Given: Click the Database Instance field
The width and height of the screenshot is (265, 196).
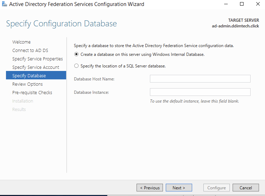Looking at the screenshot, I should tap(200, 92).
